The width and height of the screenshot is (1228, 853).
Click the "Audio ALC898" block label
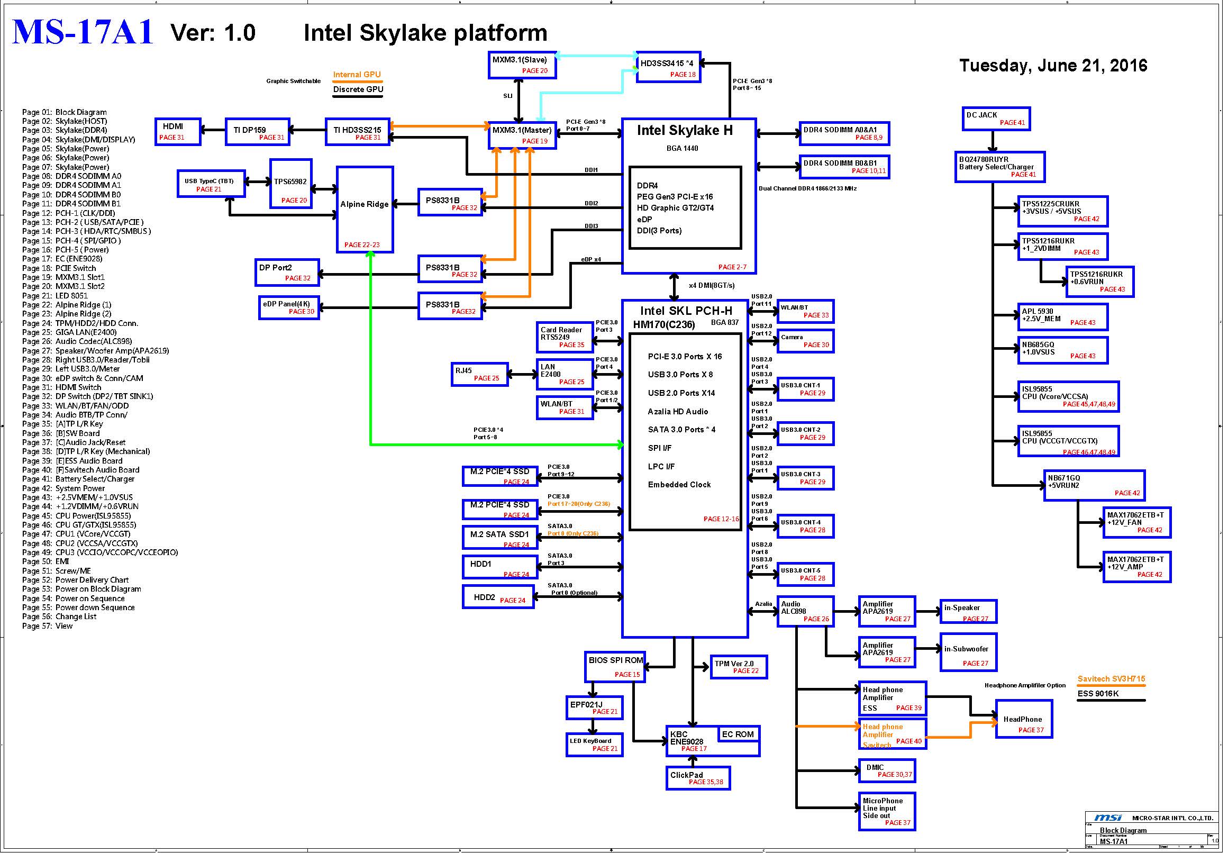(x=793, y=607)
